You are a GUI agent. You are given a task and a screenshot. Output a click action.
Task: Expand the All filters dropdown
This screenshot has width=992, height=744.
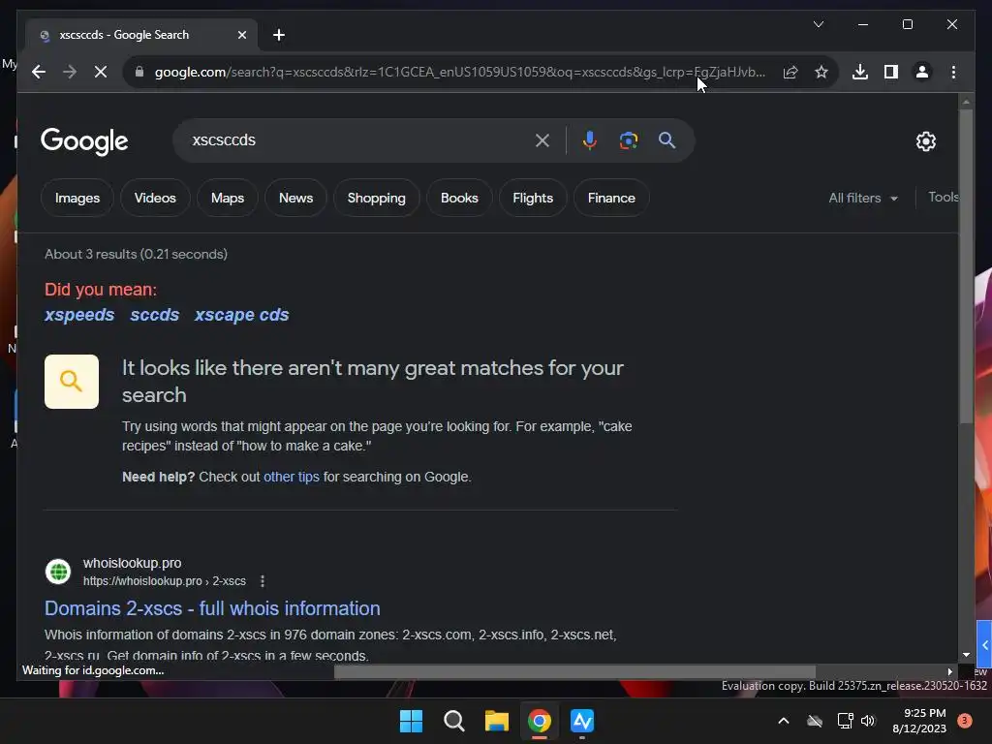(863, 198)
